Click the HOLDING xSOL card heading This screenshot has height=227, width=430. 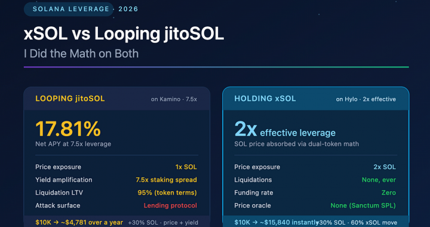pyautogui.click(x=265, y=99)
